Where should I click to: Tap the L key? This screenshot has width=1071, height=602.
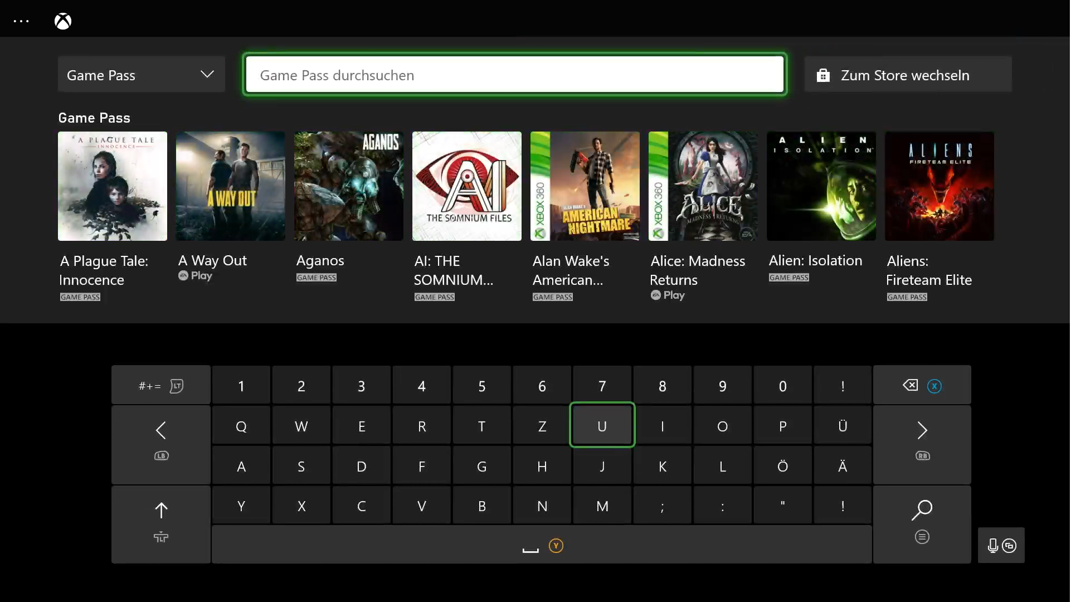(723, 466)
